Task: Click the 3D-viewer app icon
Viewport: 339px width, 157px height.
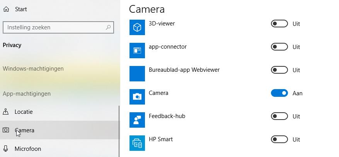Action: click(137, 27)
